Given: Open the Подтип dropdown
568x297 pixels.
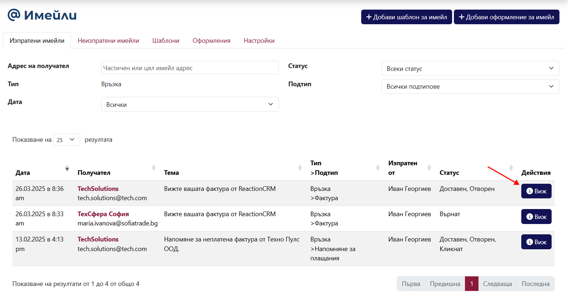Looking at the screenshot, I should [x=470, y=86].
